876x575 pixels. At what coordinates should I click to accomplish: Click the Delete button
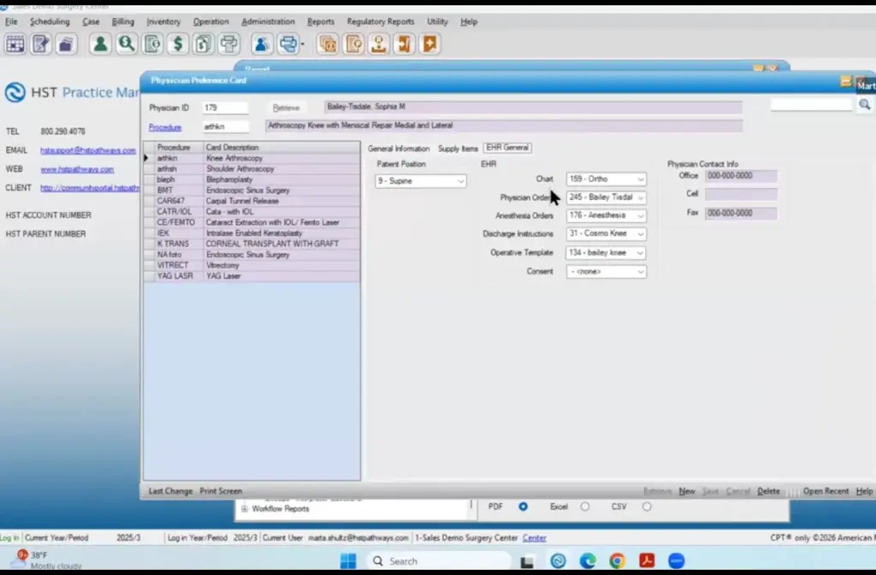tap(768, 490)
